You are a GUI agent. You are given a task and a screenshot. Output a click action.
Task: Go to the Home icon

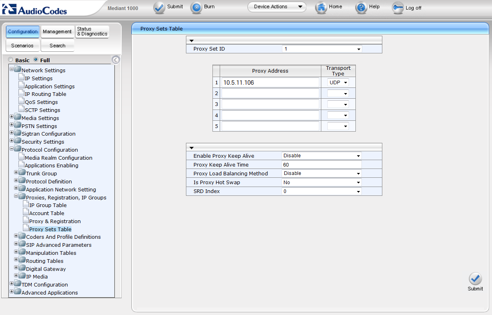click(321, 7)
